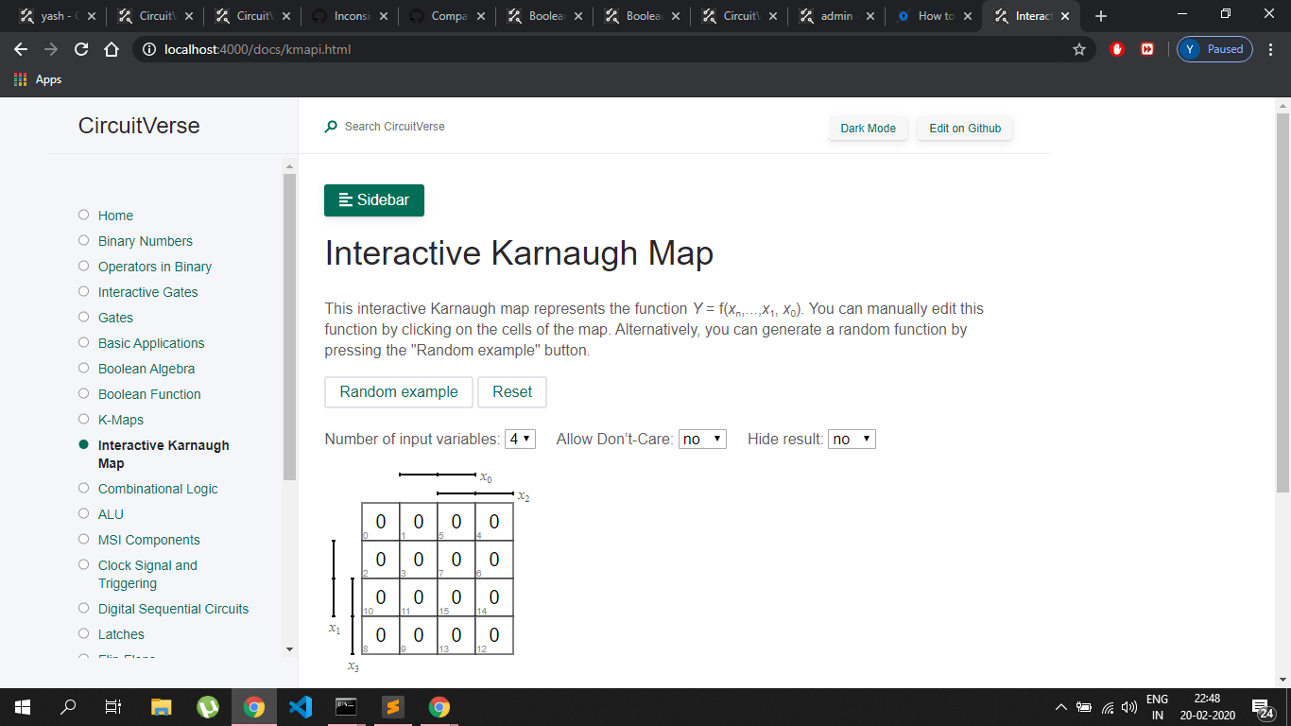Click the Apps grid shortcut
The image size is (1291, 726).
tap(38, 79)
